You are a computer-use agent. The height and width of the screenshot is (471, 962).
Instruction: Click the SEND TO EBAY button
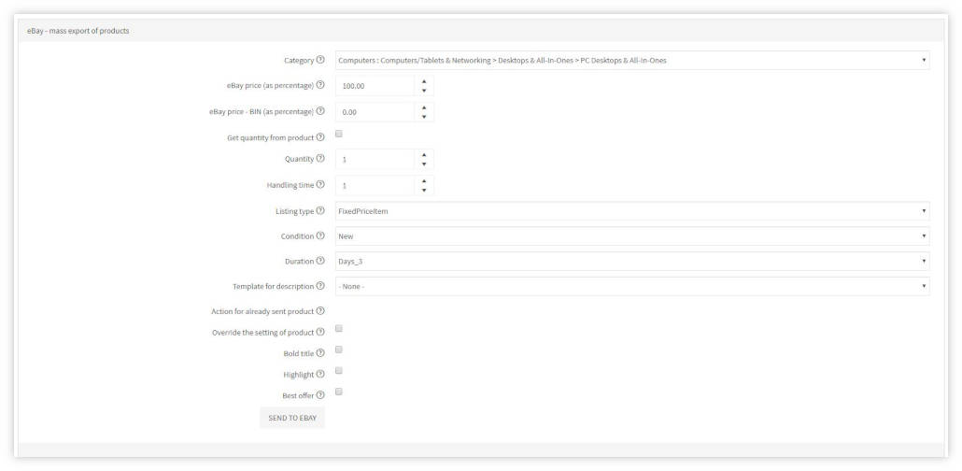pyautogui.click(x=292, y=418)
